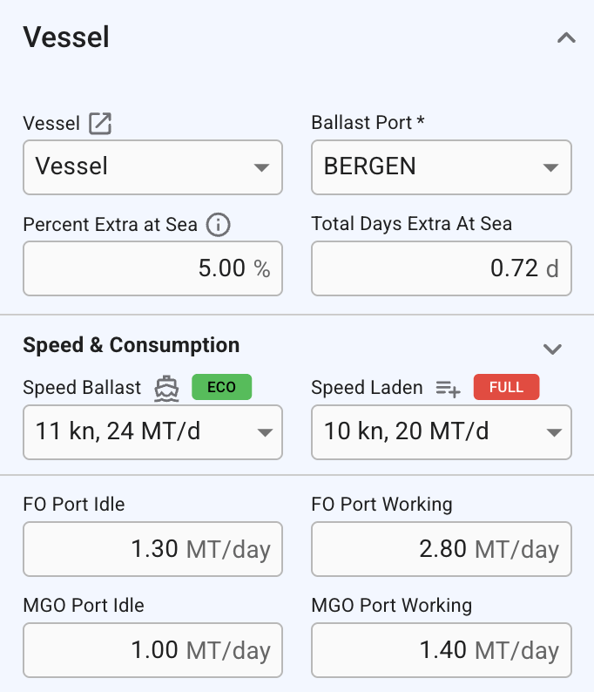Edit the MGO Port Working value
Image resolution: width=594 pixels, height=692 pixels.
click(442, 650)
